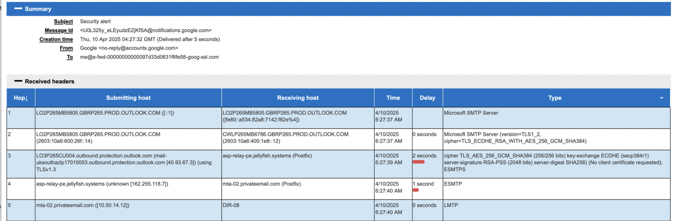Click the Time column header
674x221 pixels.
point(393,98)
